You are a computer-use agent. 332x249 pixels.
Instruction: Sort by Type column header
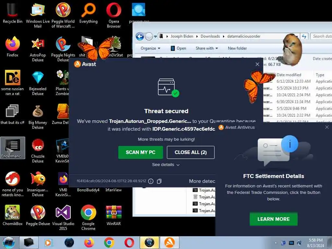(x=320, y=75)
